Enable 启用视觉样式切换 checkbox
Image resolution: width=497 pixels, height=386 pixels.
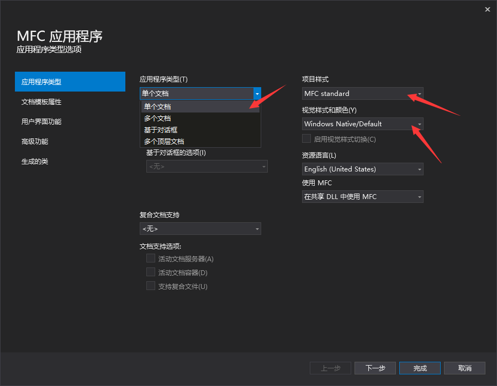tap(306, 138)
